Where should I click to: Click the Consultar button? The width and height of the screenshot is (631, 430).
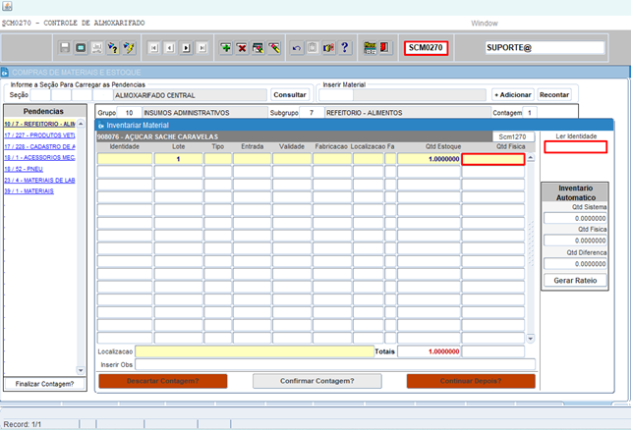290,95
